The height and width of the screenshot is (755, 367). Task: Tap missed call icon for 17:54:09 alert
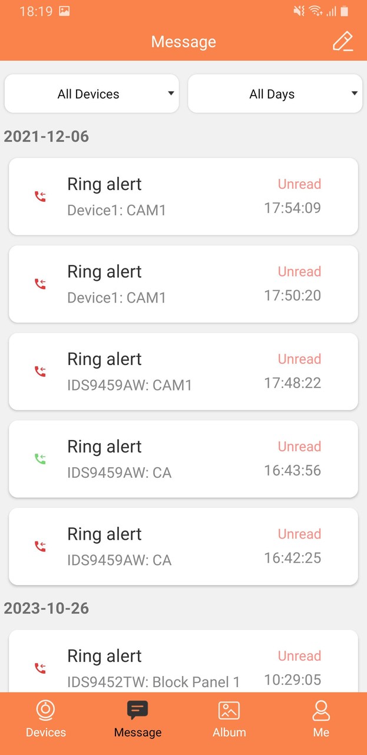tap(40, 196)
